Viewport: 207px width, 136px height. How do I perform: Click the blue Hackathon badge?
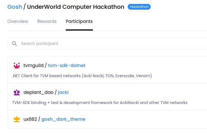coord(139,7)
